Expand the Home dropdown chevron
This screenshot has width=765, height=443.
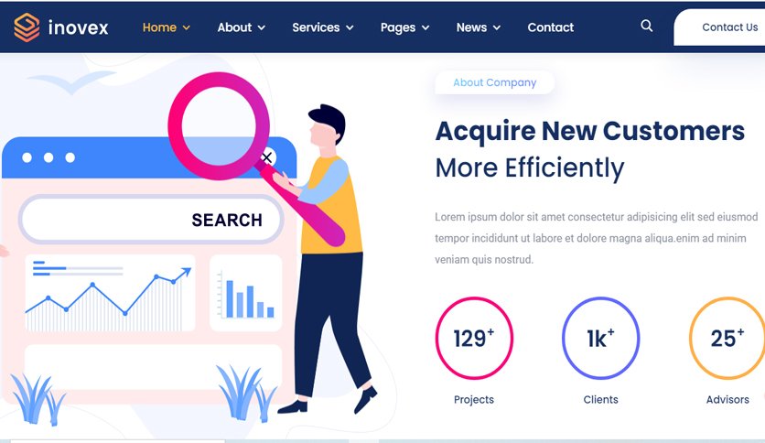pyautogui.click(x=186, y=28)
